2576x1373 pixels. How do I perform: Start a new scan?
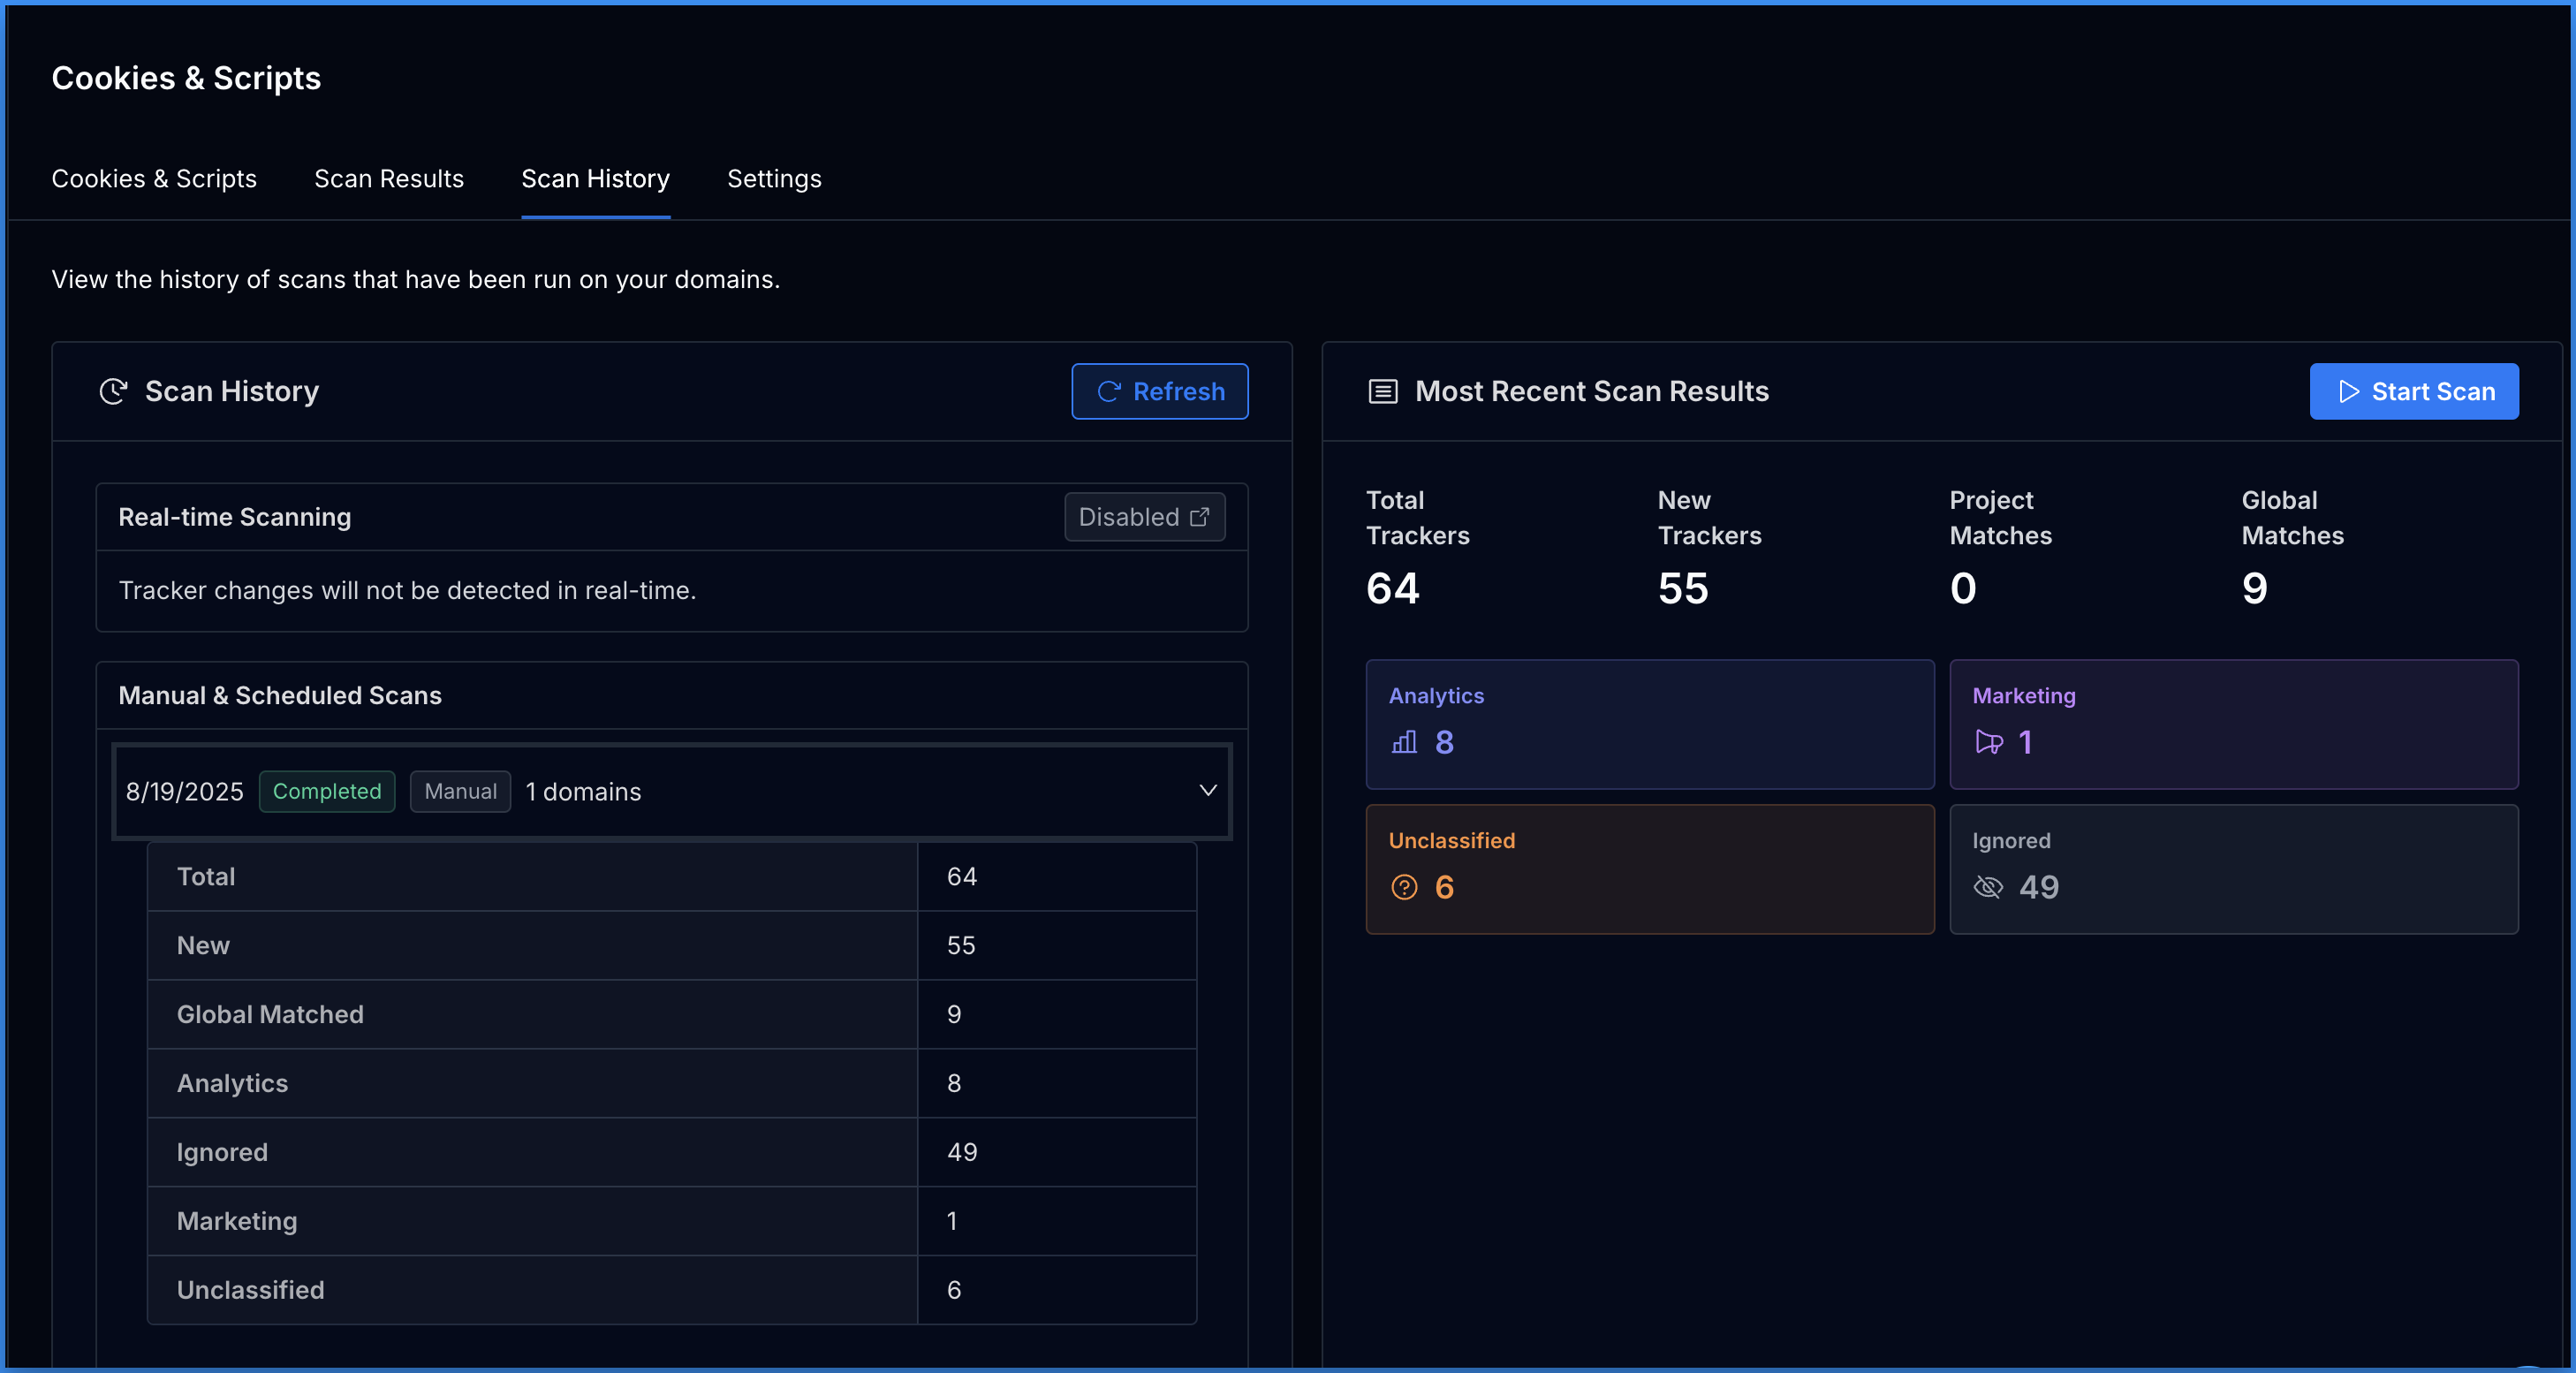[2414, 391]
